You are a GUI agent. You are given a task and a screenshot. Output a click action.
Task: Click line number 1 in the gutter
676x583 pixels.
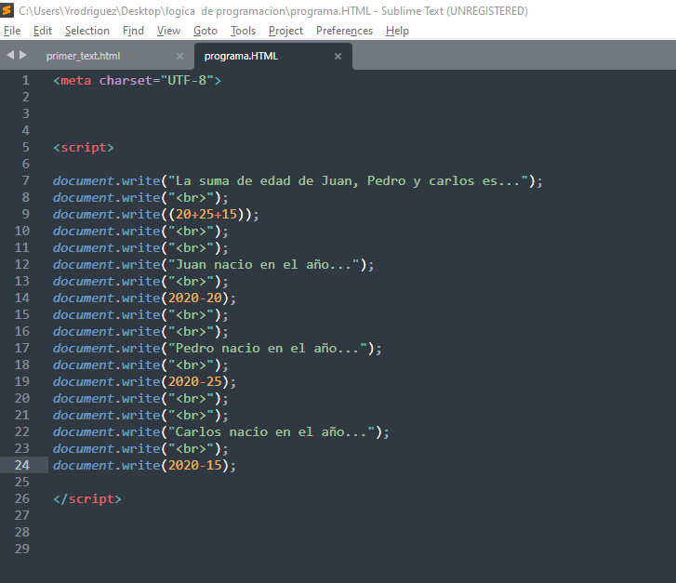26,80
